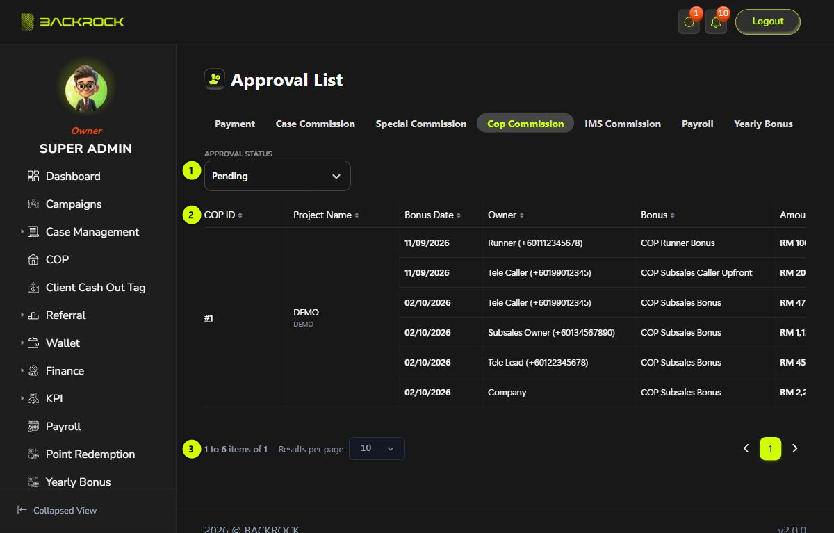The width and height of the screenshot is (834, 533).
Task: Switch to the IMS Commission tab
Action: click(x=623, y=124)
